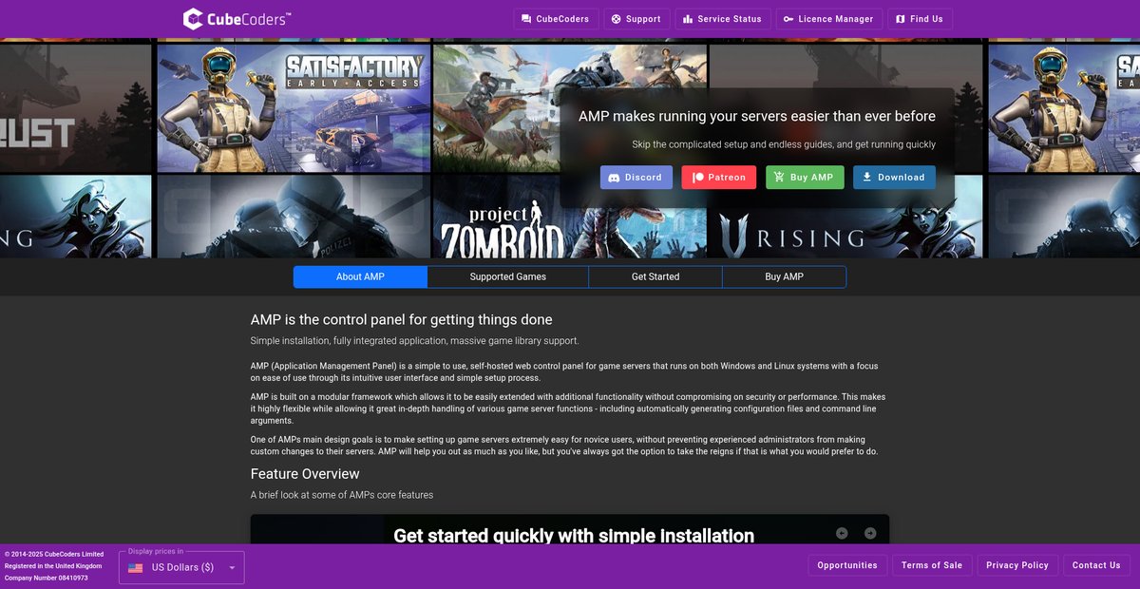Open the Privacy Policy link
Screen dimensions: 1140x589
point(1017,565)
